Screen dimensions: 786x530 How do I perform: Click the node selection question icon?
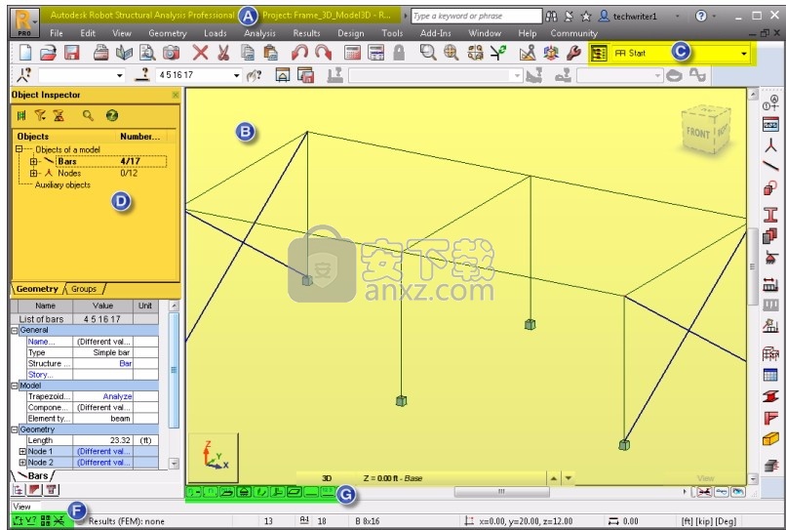tap(23, 75)
